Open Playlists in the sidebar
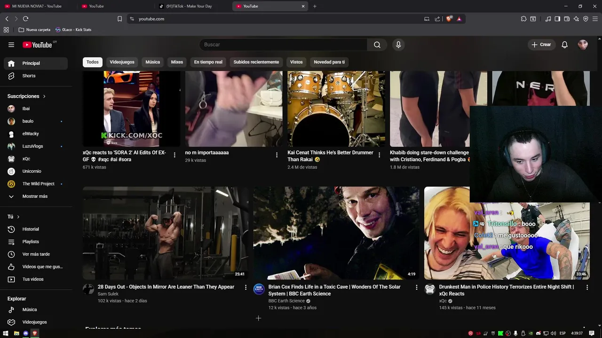Screen dimensions: 602x338 [x=36, y=242]
